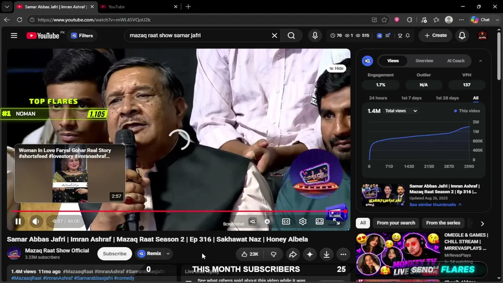Viewport: 503px width, 283px height.
Task: Go to the YouTube home logo
Action: point(43,35)
